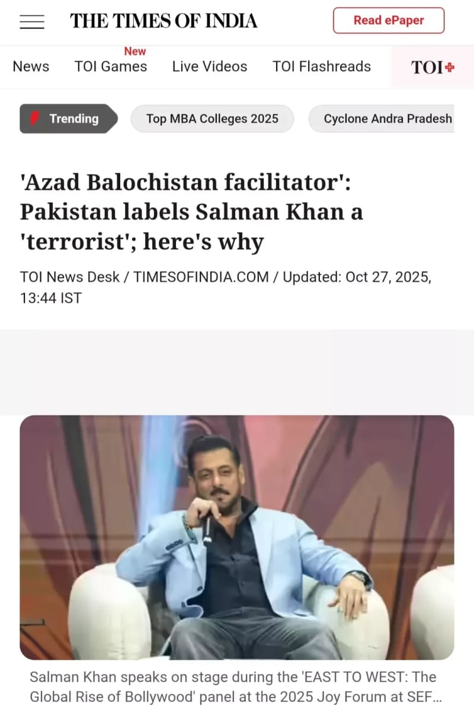Open Top MBA Colleges 2025 topic
The width and height of the screenshot is (474, 719).
[212, 119]
